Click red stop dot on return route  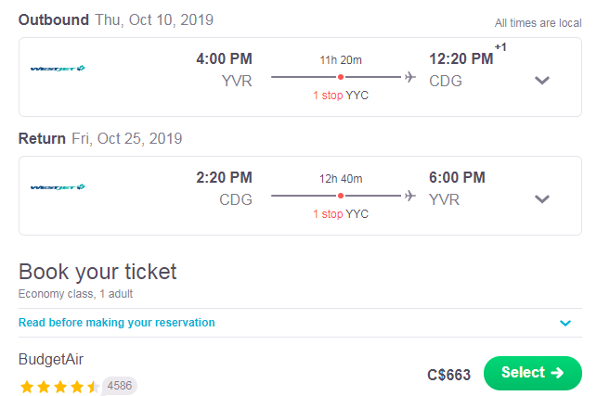[341, 196]
